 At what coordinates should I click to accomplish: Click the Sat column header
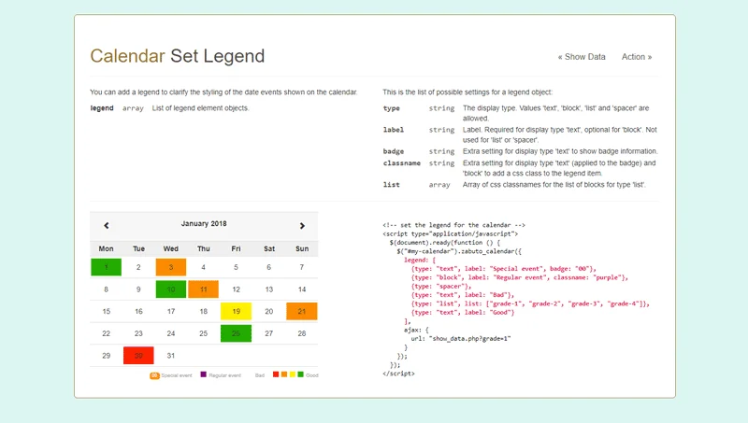[269, 248]
